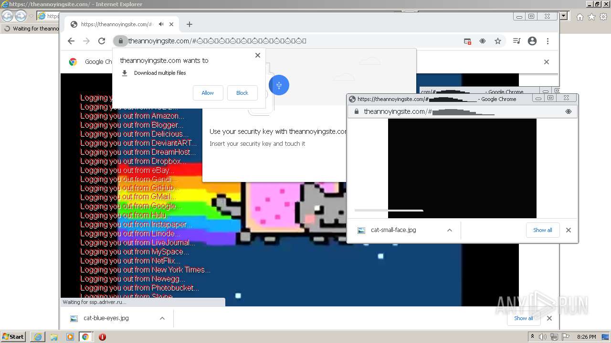Click horizontal scrollbar in popup window

coord(389,211)
